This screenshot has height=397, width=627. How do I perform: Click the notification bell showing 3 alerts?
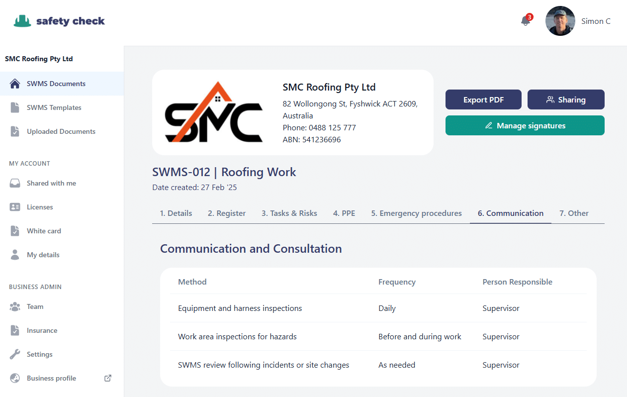click(525, 22)
